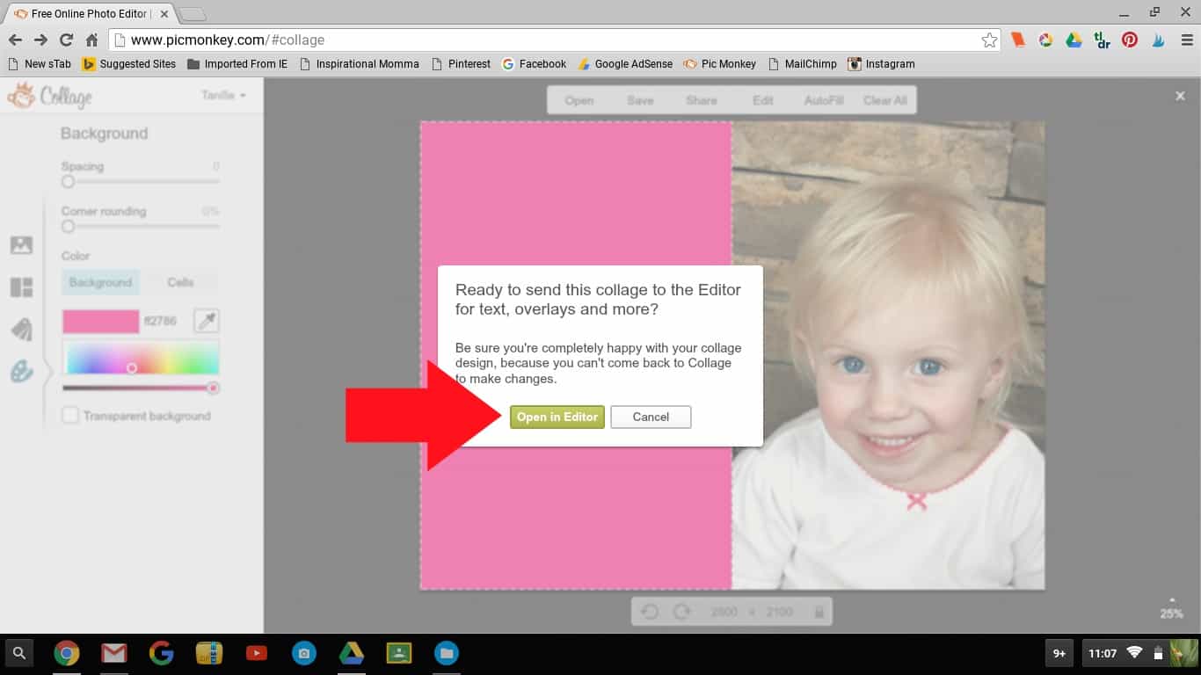Pick a color with the eyedropper
The height and width of the screenshot is (675, 1201).
point(207,321)
